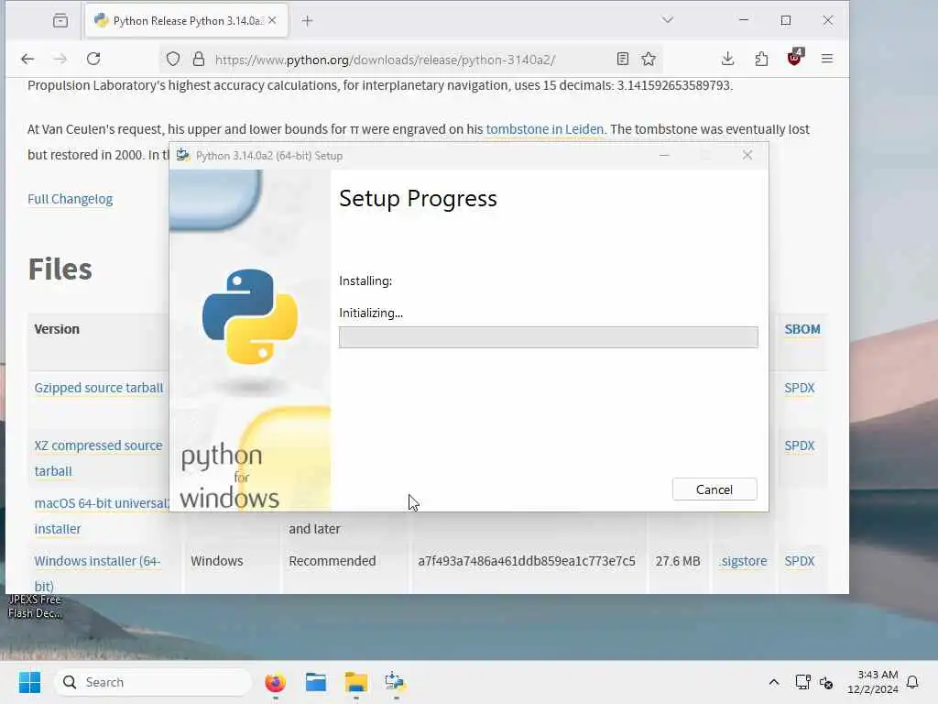Click the SBOM column header link

(x=802, y=329)
